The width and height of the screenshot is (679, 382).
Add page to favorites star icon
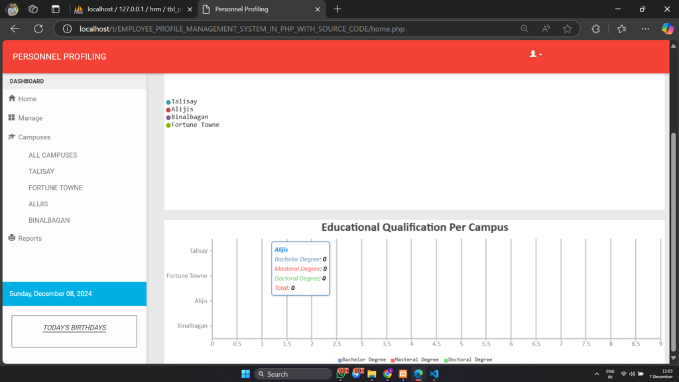click(568, 29)
